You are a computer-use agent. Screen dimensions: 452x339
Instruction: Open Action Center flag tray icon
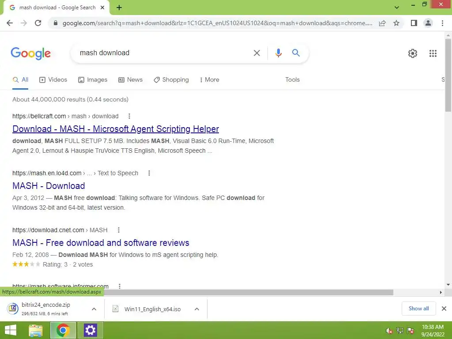click(411, 331)
